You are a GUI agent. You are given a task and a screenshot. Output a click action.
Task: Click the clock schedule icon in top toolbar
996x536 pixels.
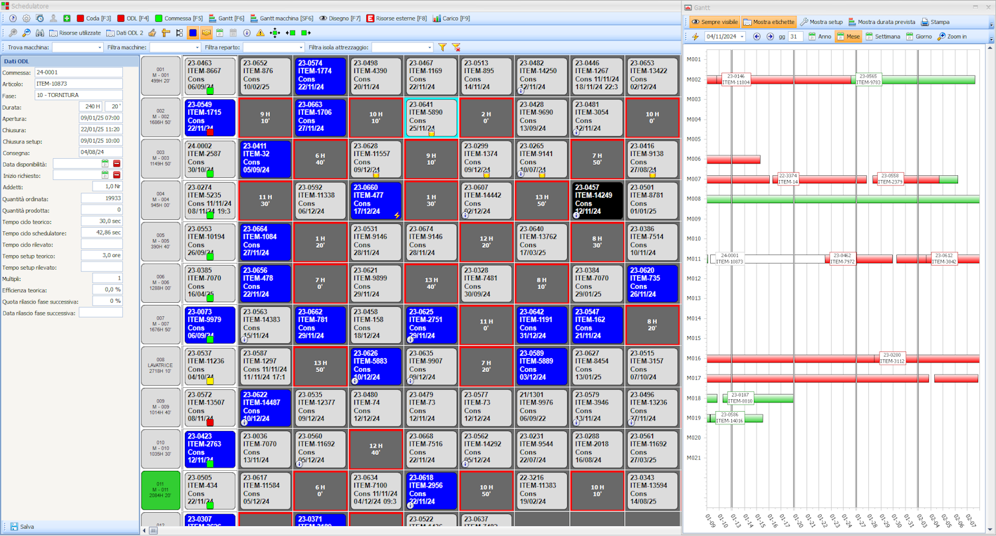(x=40, y=19)
